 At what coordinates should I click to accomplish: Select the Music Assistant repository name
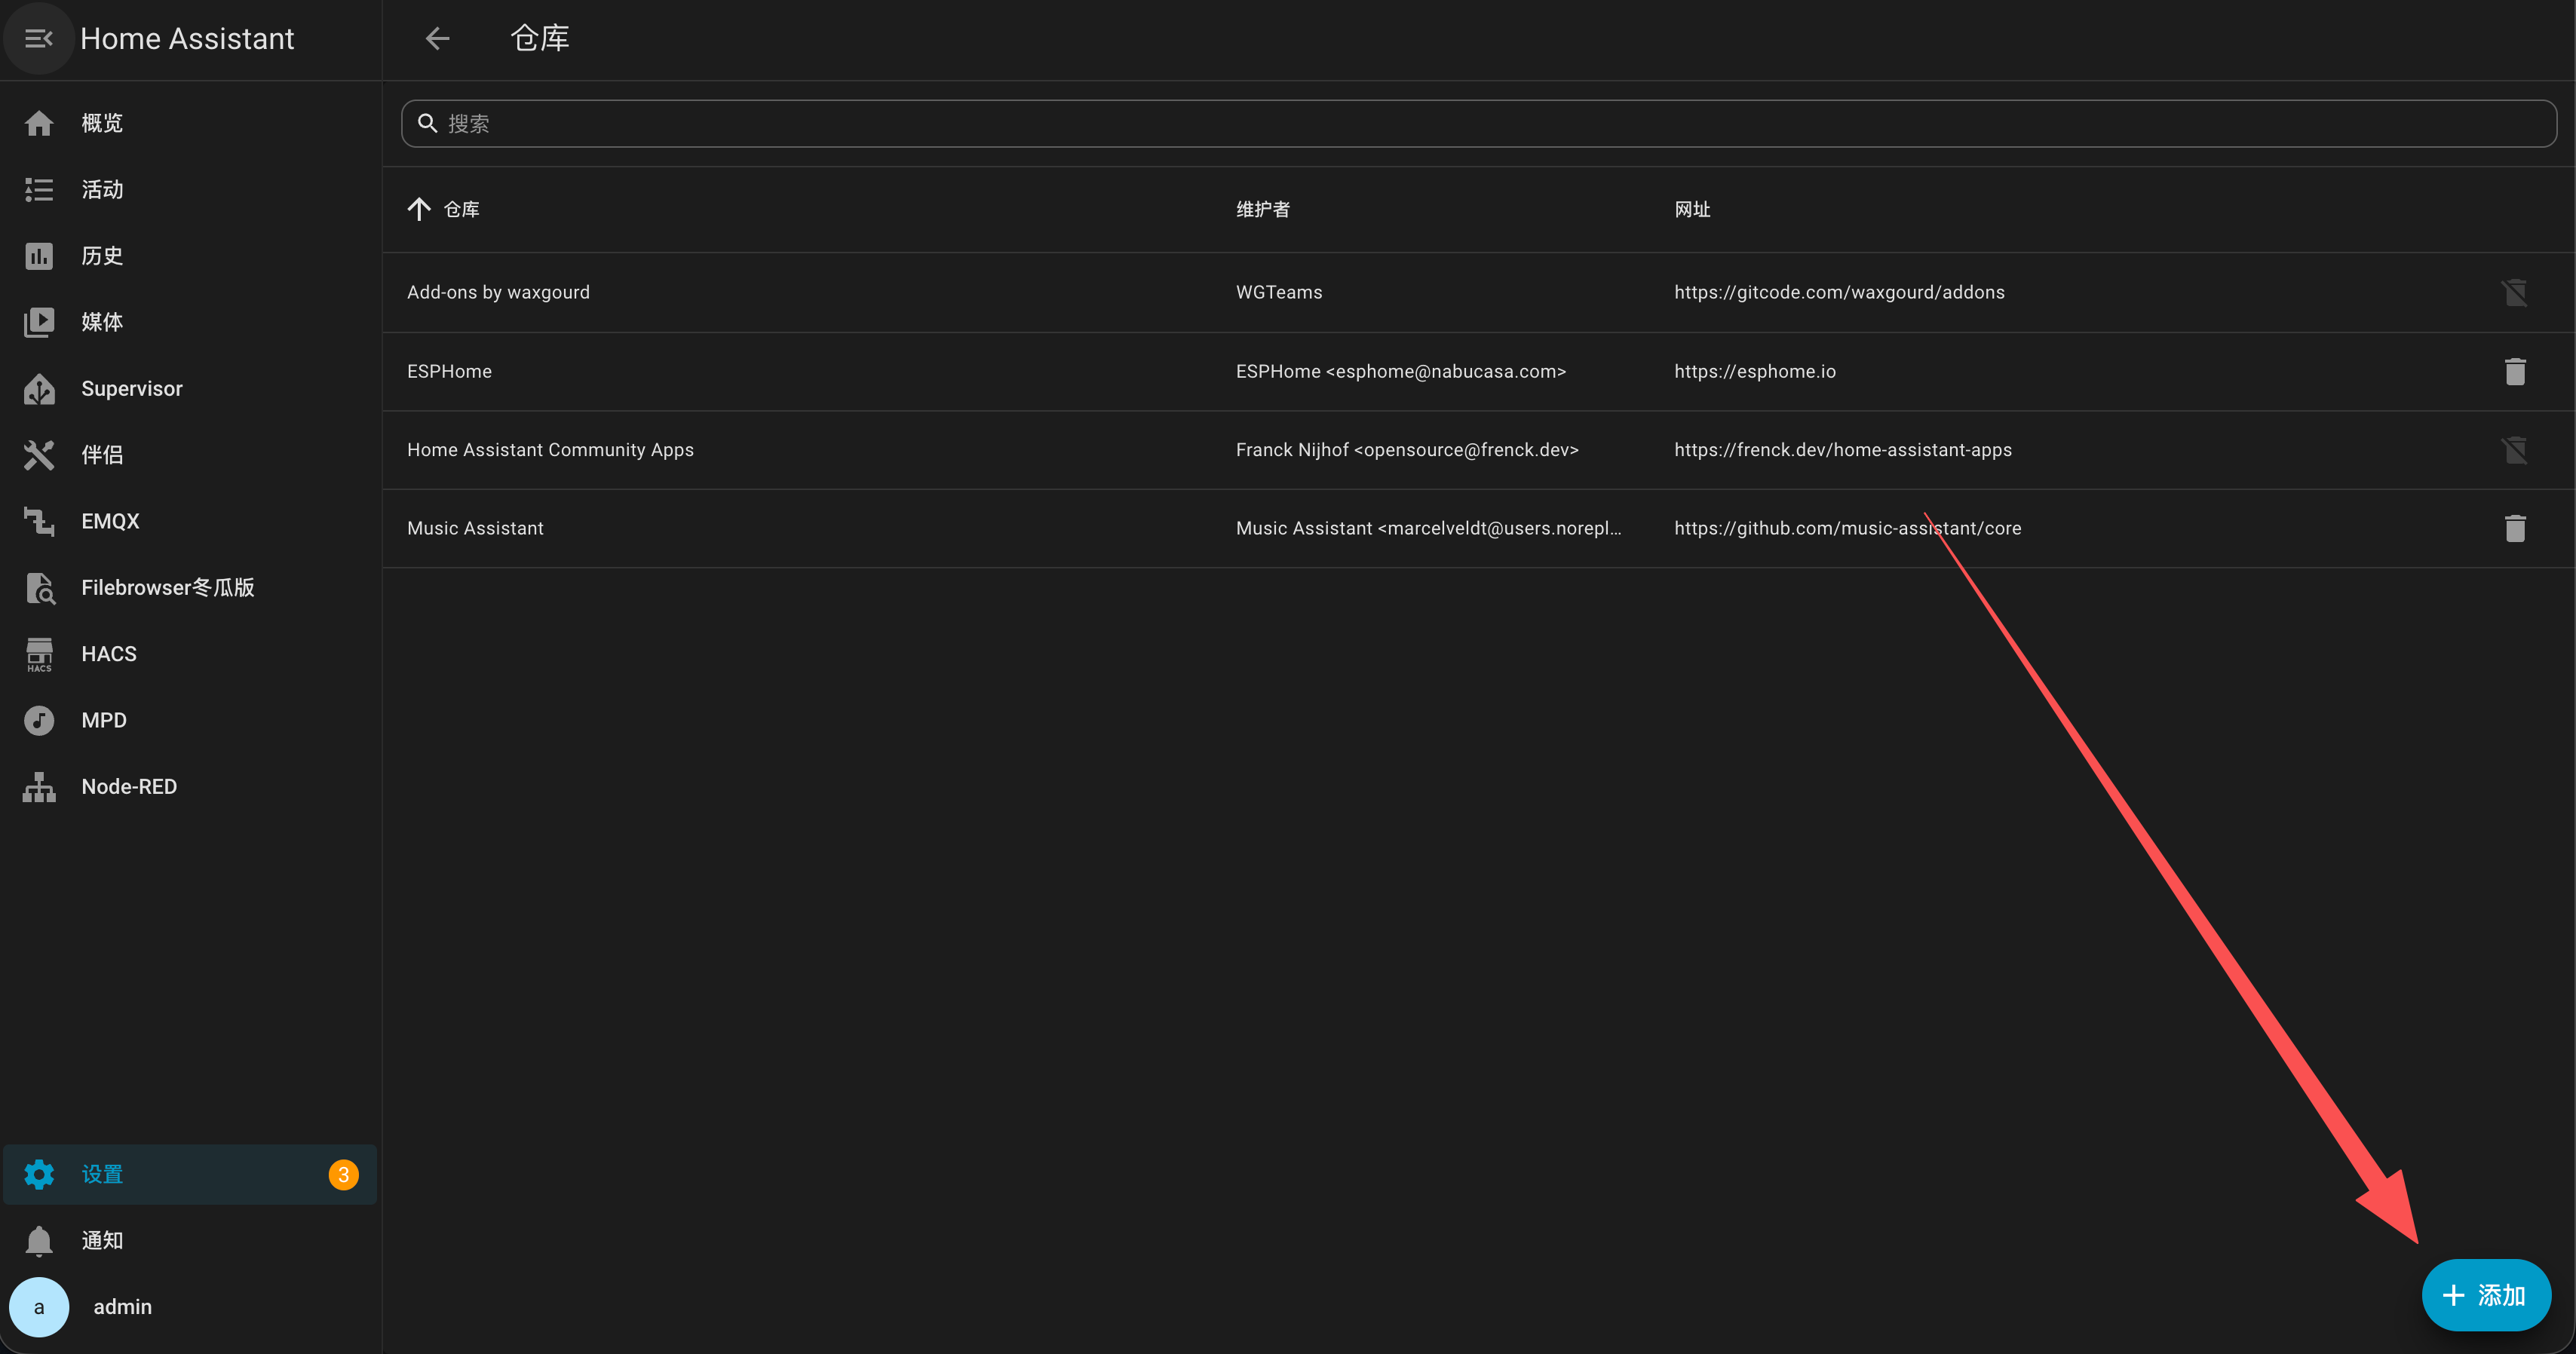(x=475, y=528)
